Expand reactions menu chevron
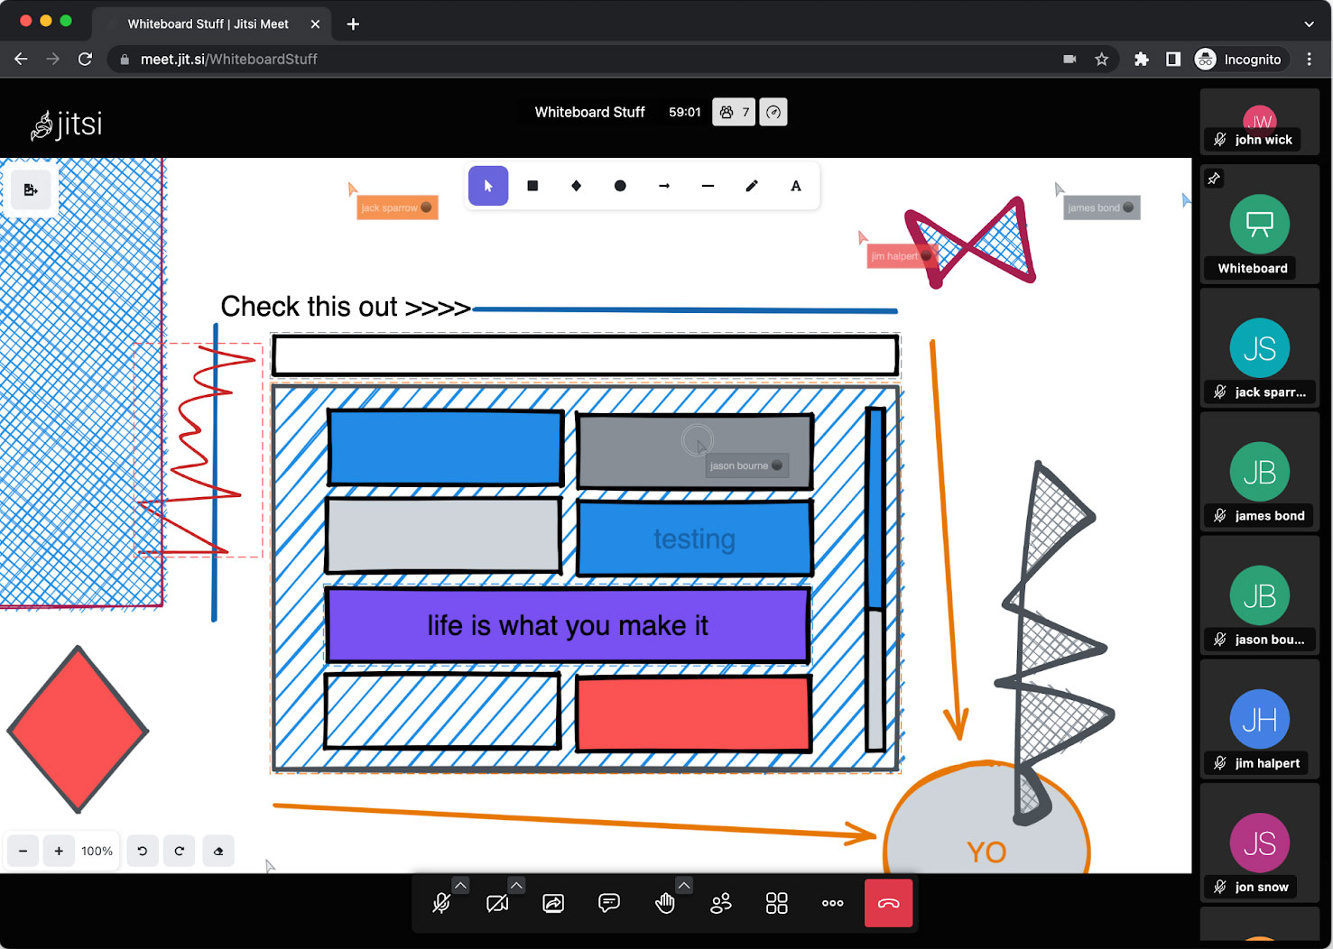This screenshot has width=1333, height=949. coord(684,885)
